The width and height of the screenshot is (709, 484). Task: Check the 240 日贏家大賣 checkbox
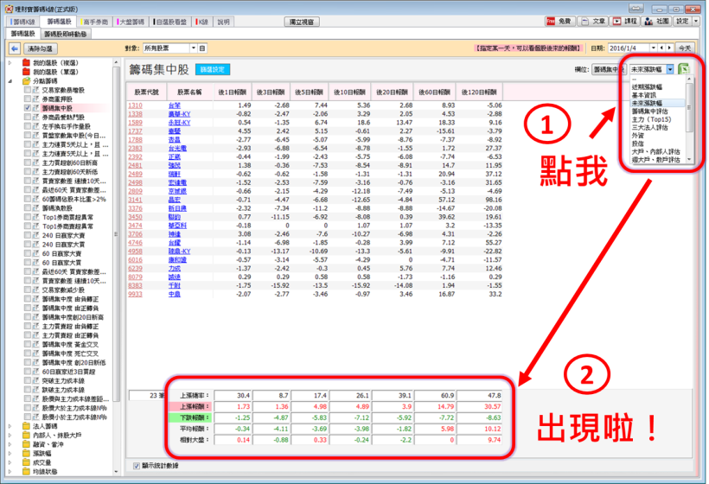pos(28,235)
